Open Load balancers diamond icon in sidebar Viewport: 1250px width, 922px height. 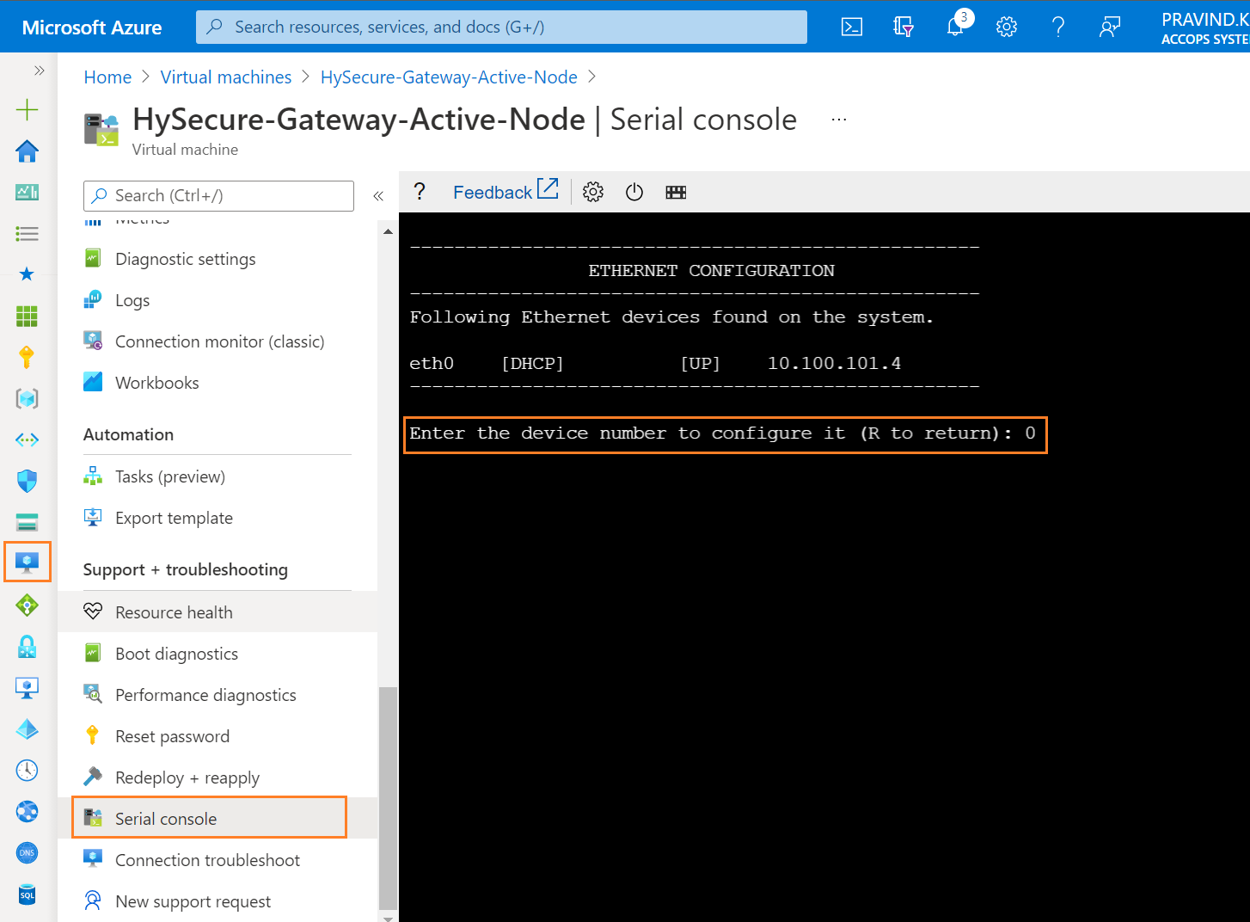point(28,605)
